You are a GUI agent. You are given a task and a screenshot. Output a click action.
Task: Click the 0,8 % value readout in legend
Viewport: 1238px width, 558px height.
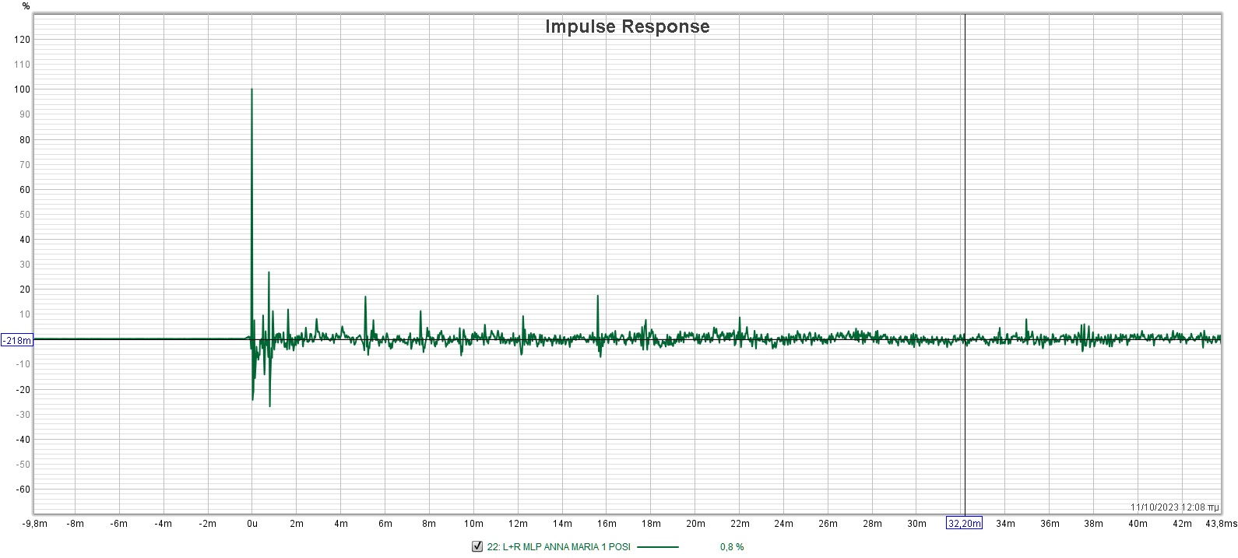point(732,546)
